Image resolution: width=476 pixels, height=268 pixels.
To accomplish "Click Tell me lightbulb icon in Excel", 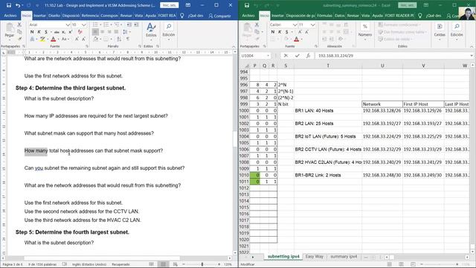I will pyautogui.click(x=419, y=16).
